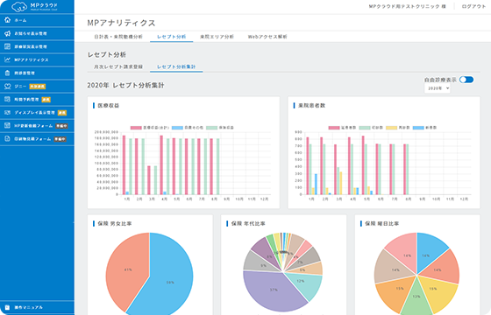Open the ホーム home icon in sidebar
The width and height of the screenshot is (491, 315).
[8, 20]
